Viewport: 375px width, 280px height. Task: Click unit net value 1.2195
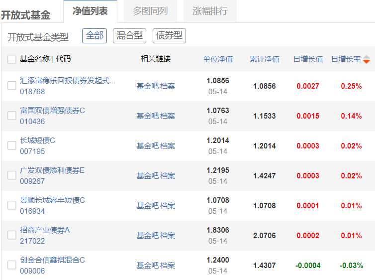coord(218,170)
